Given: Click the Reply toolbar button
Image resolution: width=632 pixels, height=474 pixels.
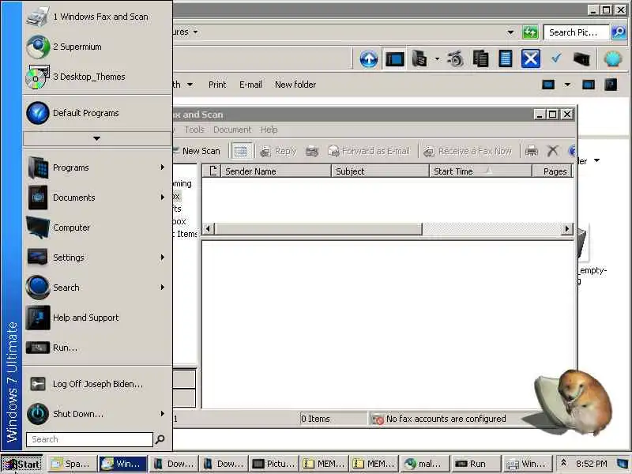Looking at the screenshot, I should click(278, 151).
